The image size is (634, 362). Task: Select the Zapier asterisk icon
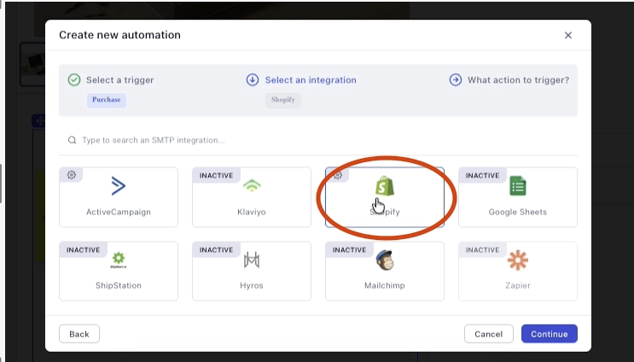pyautogui.click(x=518, y=260)
